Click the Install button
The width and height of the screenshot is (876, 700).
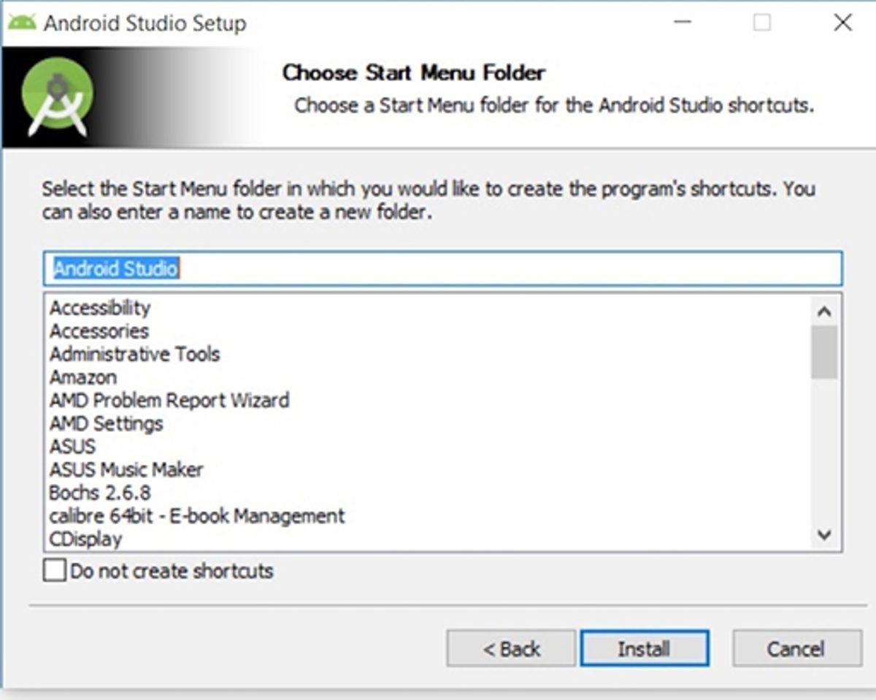[644, 648]
